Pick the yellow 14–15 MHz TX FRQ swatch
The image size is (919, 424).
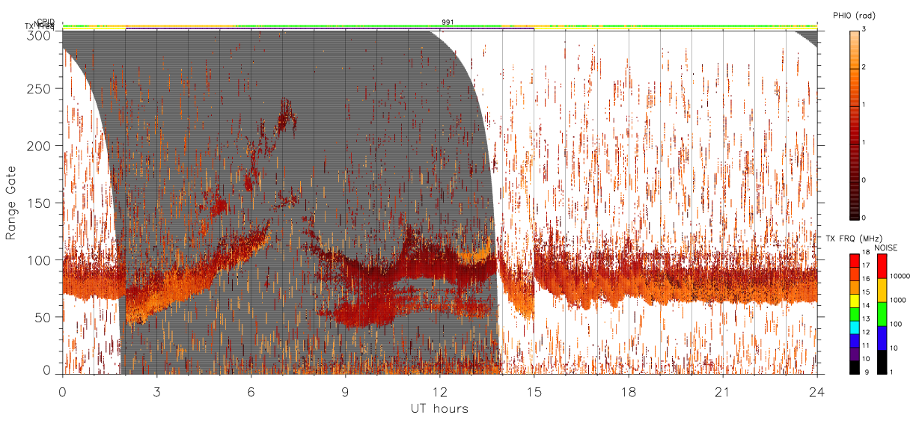tap(854, 301)
